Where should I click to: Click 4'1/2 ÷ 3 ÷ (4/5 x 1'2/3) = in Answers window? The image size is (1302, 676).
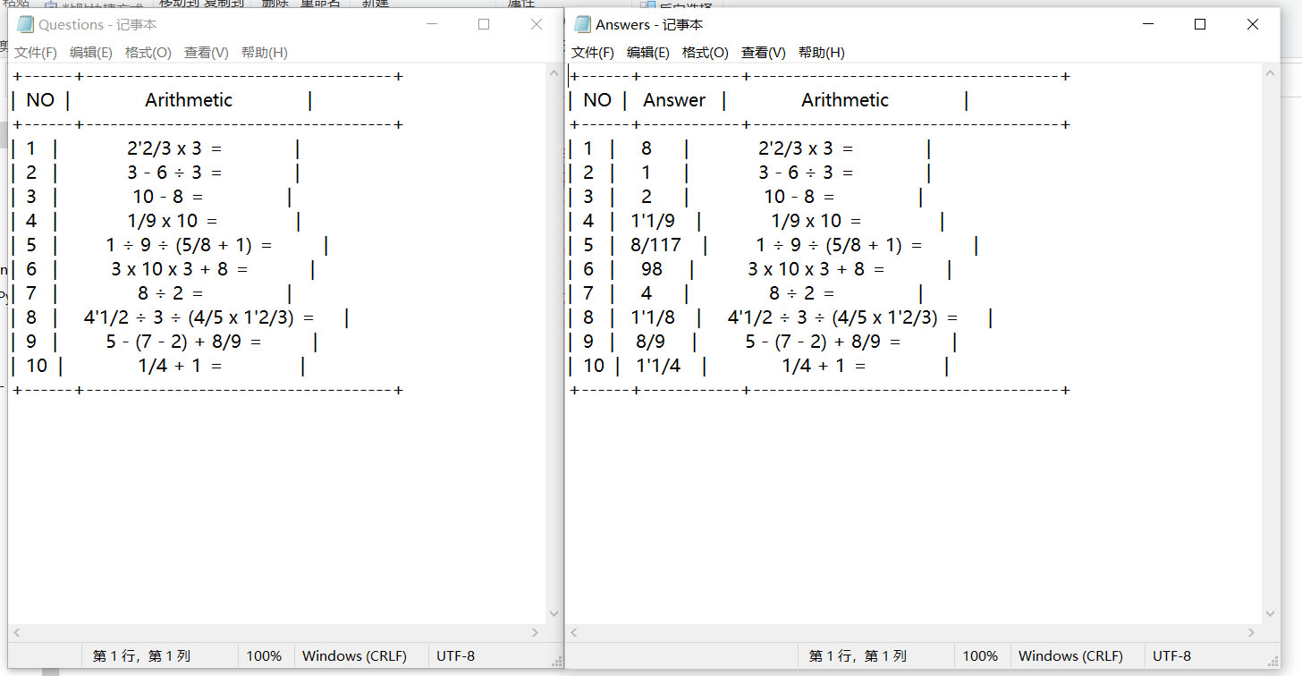pos(843,317)
